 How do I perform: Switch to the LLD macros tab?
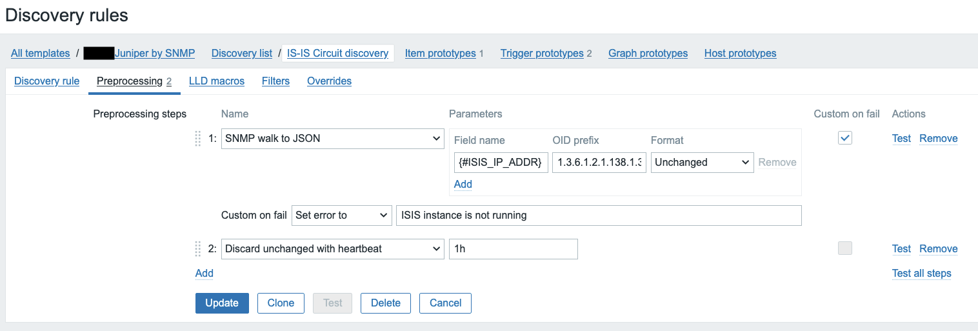pos(217,81)
